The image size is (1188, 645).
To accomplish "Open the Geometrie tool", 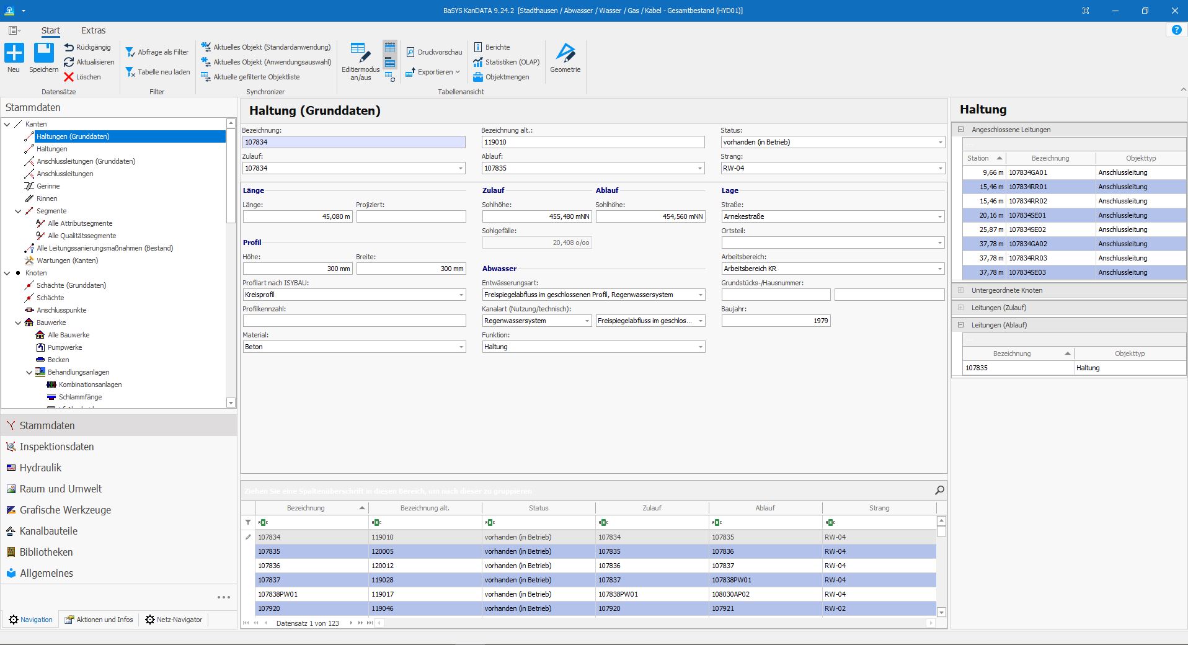I will pyautogui.click(x=565, y=58).
